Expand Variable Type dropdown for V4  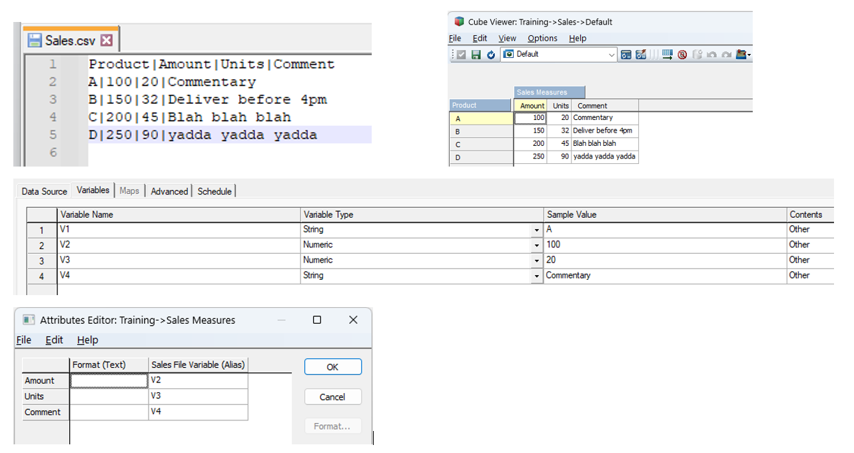(536, 276)
